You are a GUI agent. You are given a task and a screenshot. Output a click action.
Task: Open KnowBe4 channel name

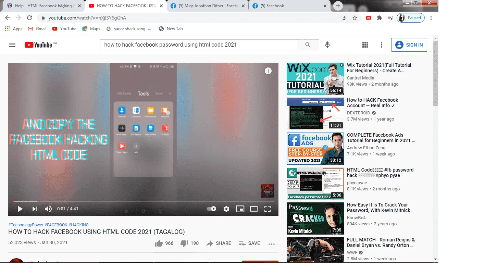click(356, 217)
